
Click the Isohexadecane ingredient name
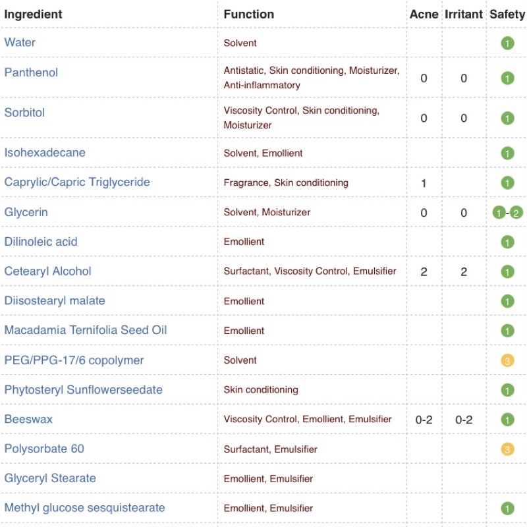tap(45, 153)
